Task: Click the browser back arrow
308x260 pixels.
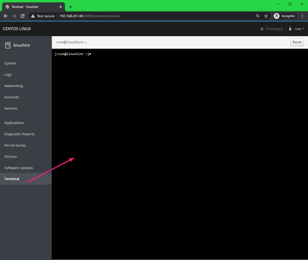Action: [6, 16]
